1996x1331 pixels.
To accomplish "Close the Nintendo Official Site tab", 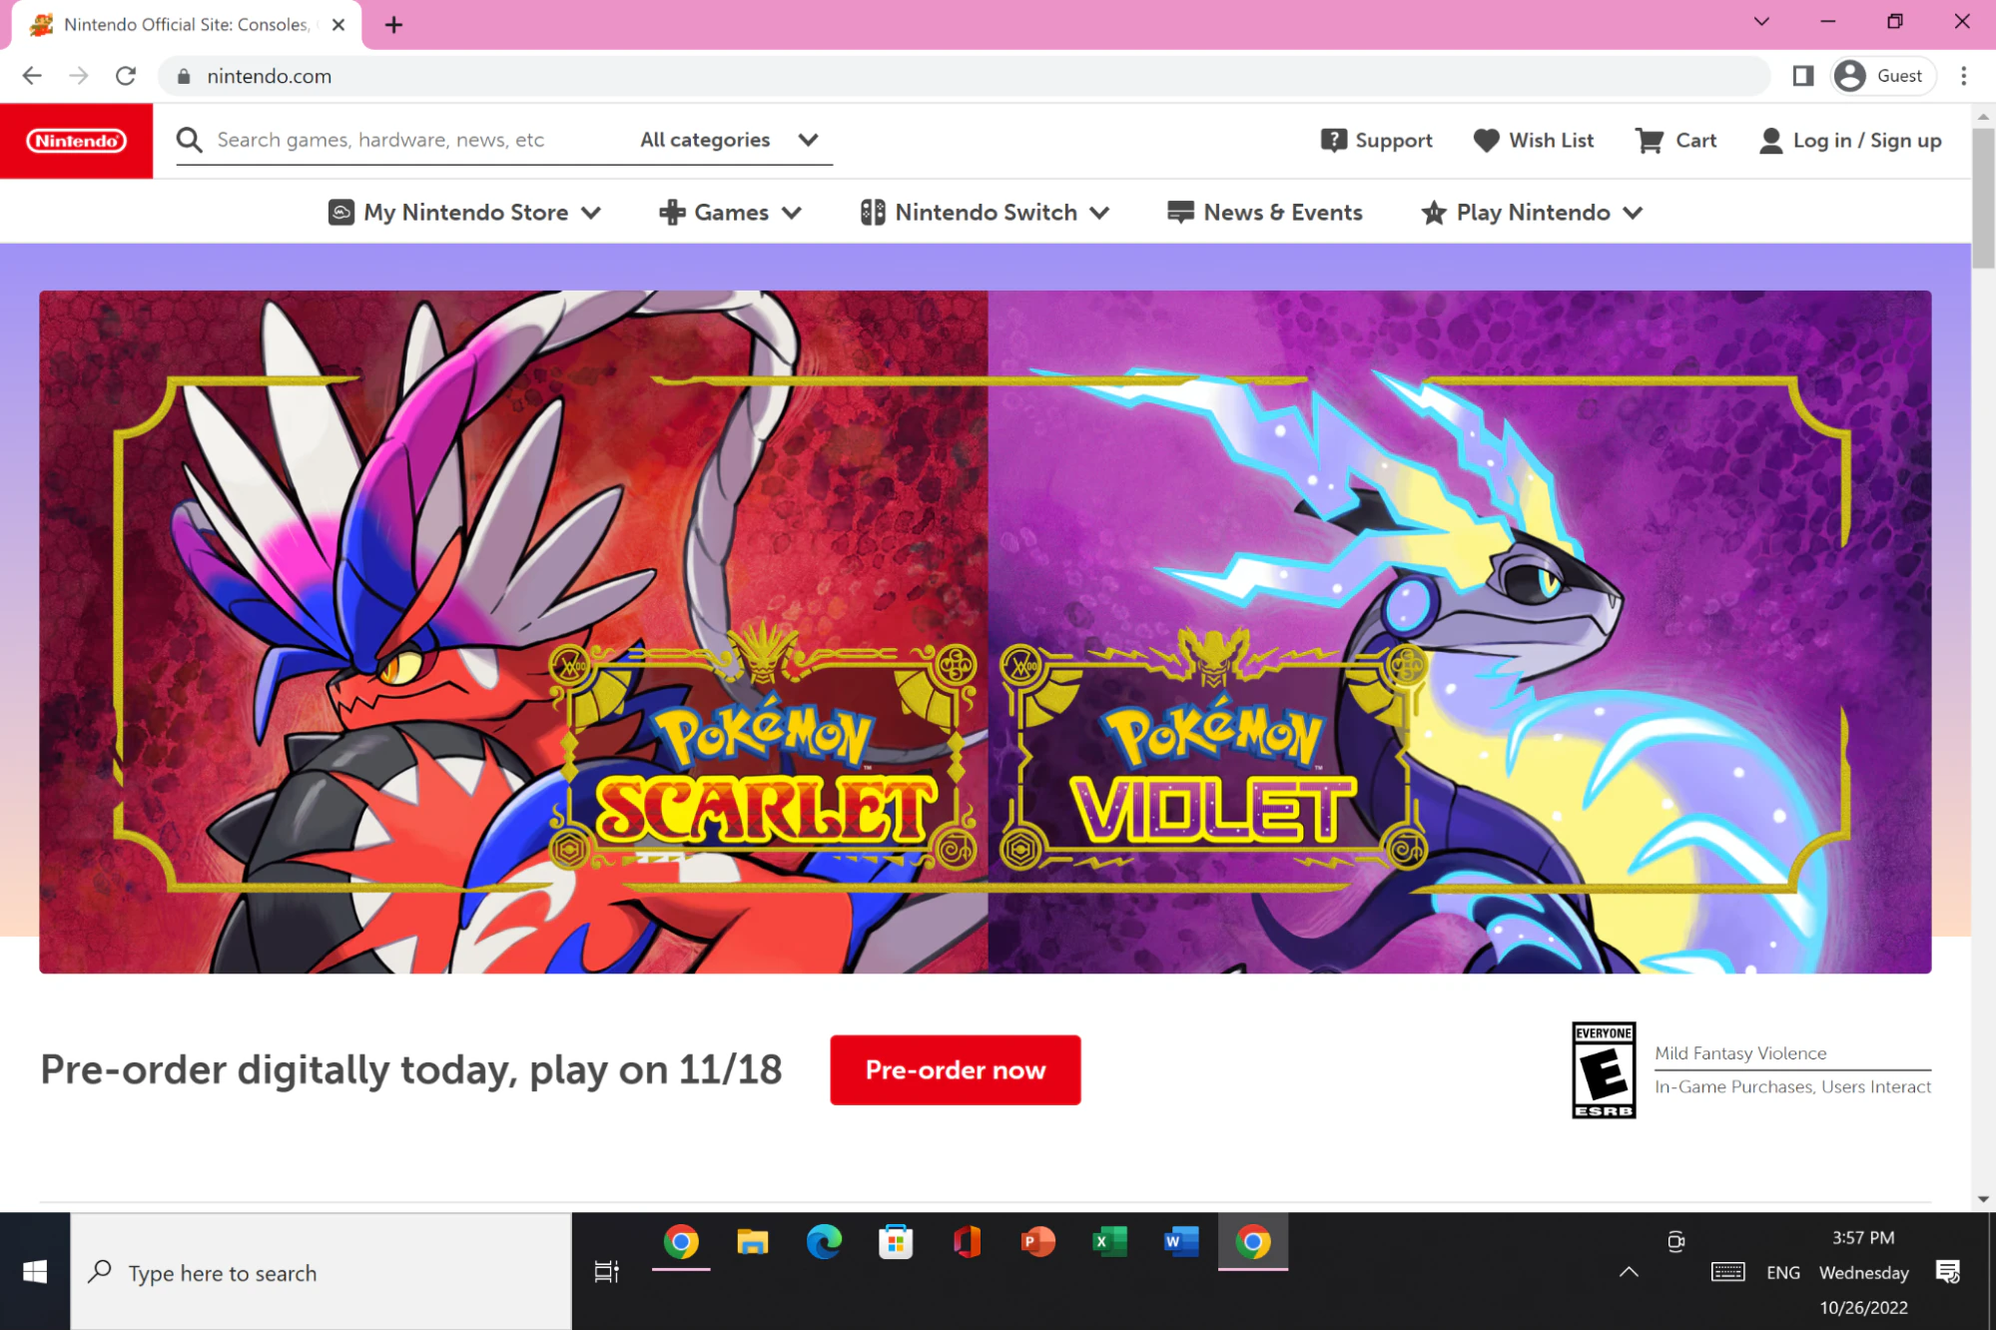I will pyautogui.click(x=338, y=25).
